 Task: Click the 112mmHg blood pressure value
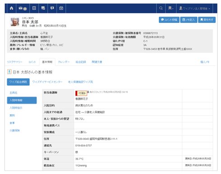click(81, 165)
